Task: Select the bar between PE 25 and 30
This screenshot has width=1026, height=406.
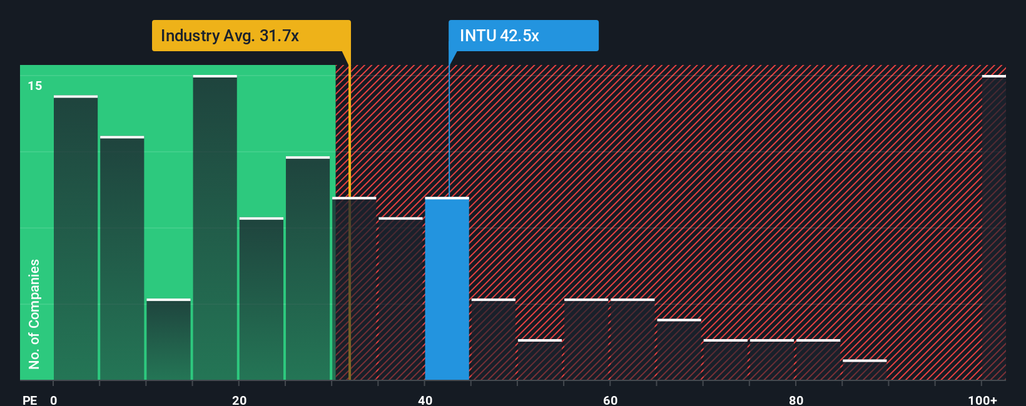Action: pos(308,268)
